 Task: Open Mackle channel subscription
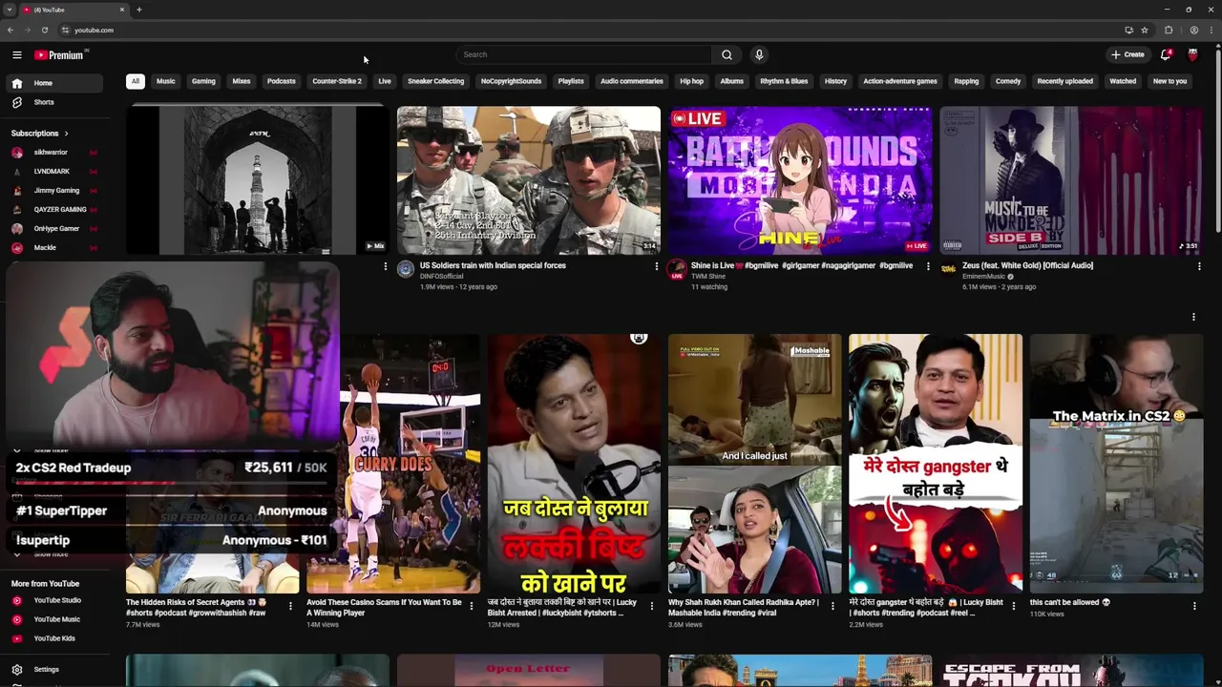tap(53, 248)
